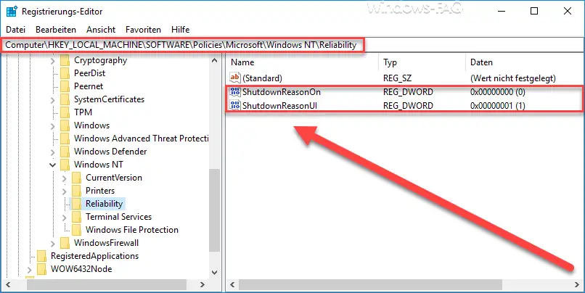
Task: Click the PeerDist folder icon
Action: coord(65,73)
